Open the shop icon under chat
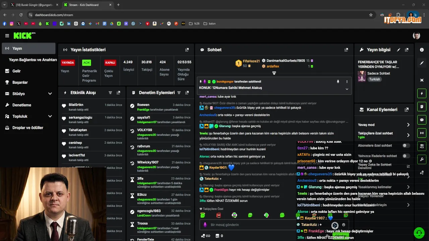 217,236
